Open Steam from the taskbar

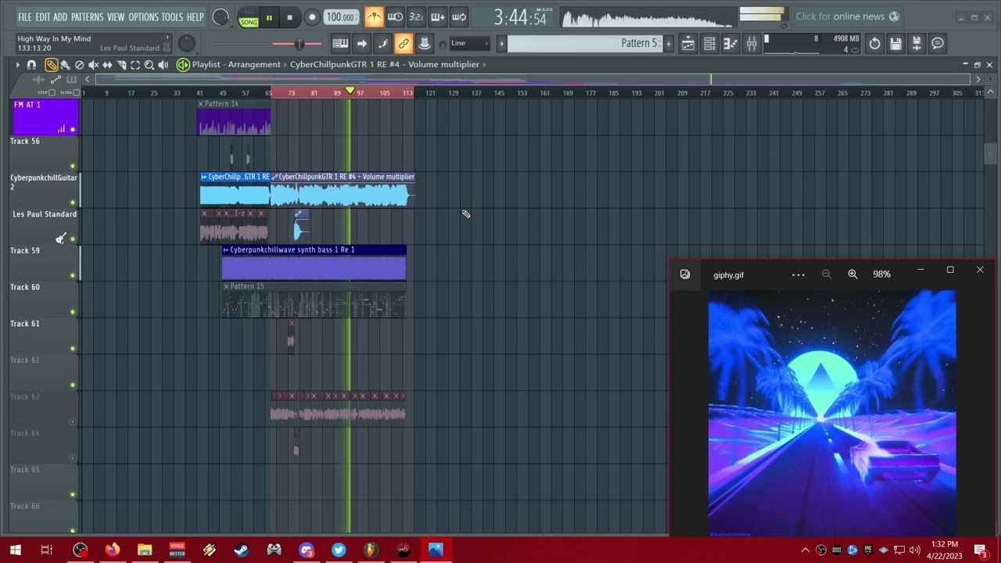(x=242, y=550)
